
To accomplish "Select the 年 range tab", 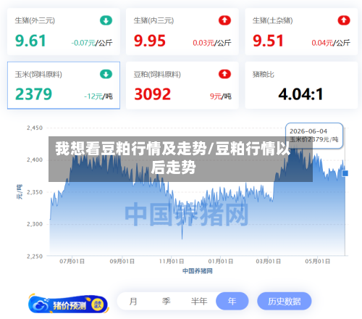I will (232, 301).
